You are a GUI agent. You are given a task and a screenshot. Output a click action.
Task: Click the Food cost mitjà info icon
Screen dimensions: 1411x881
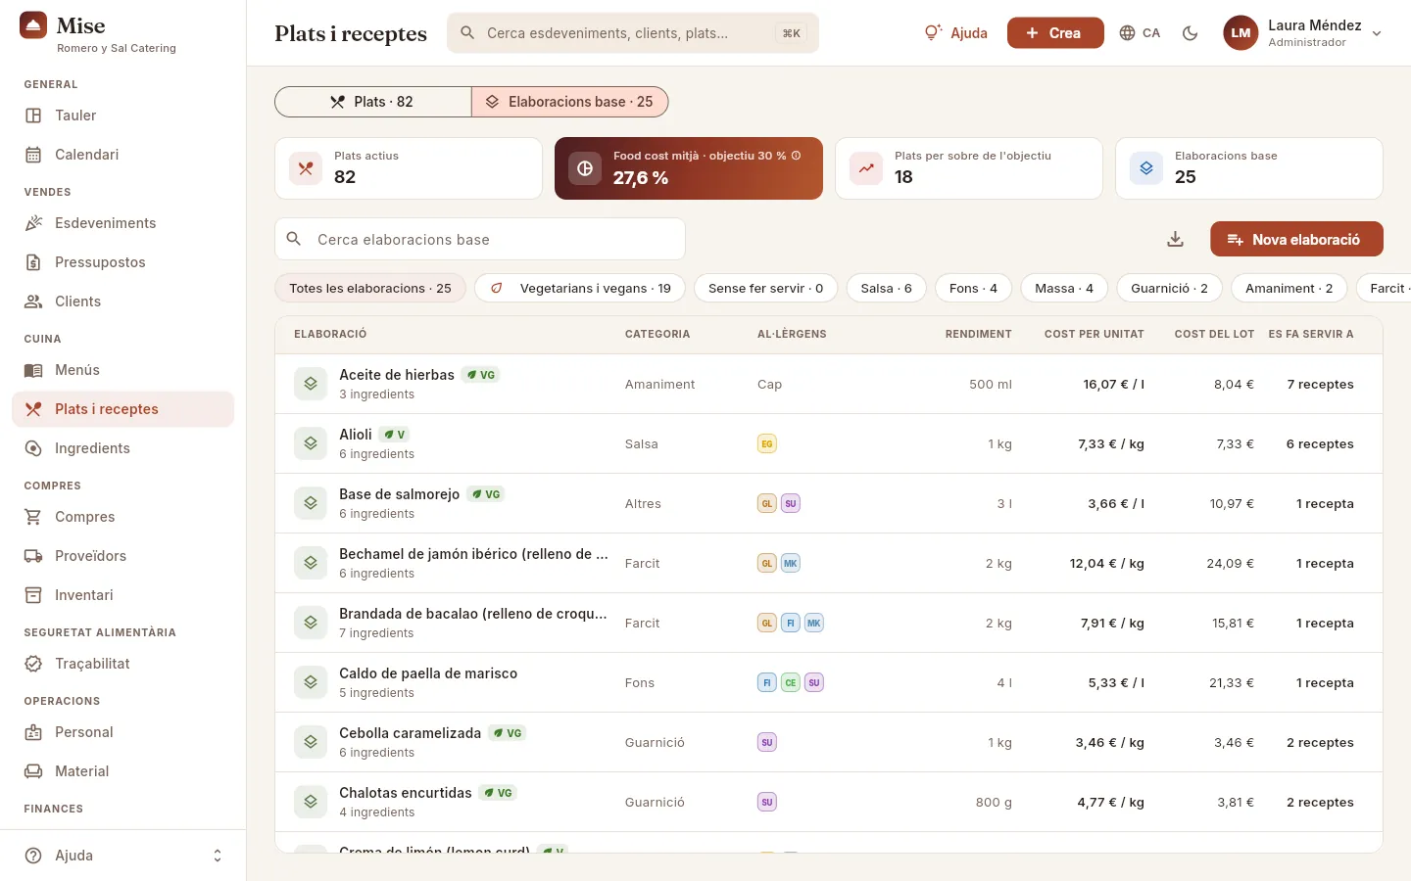click(797, 156)
